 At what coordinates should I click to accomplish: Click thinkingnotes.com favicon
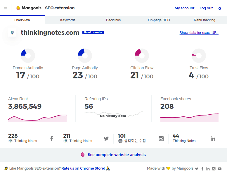pyautogui.click(x=12, y=32)
